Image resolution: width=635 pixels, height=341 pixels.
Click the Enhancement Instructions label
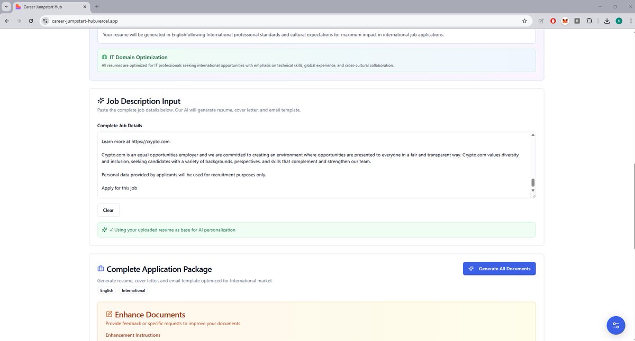tap(133, 335)
